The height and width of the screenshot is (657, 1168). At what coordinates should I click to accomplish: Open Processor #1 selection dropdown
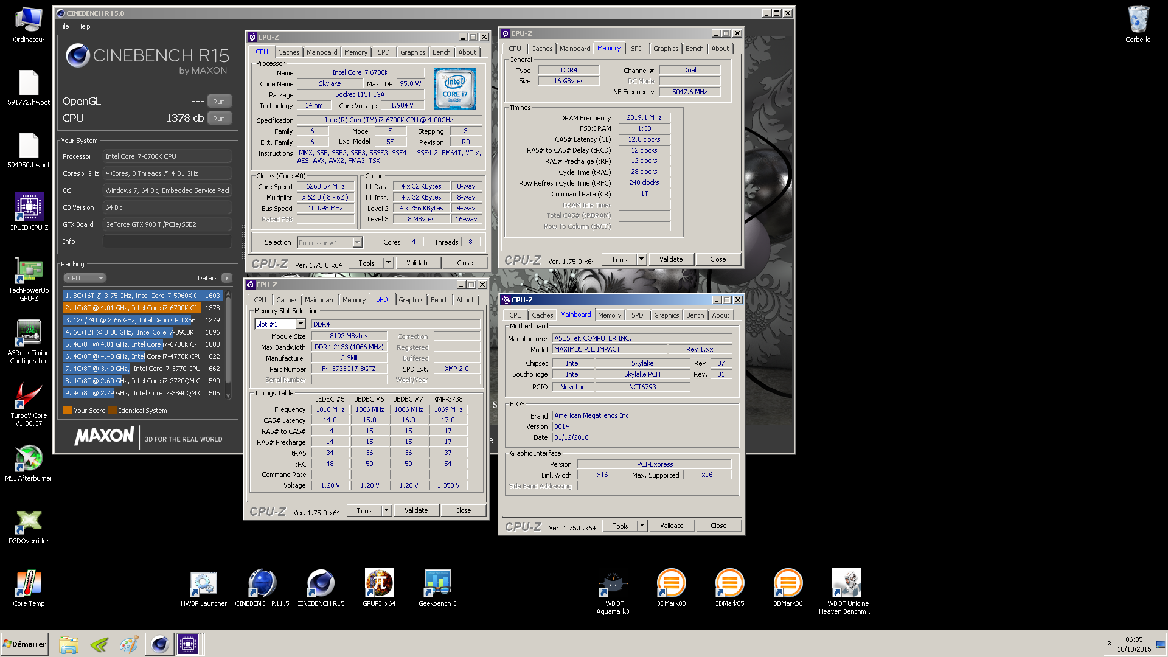[x=330, y=243]
